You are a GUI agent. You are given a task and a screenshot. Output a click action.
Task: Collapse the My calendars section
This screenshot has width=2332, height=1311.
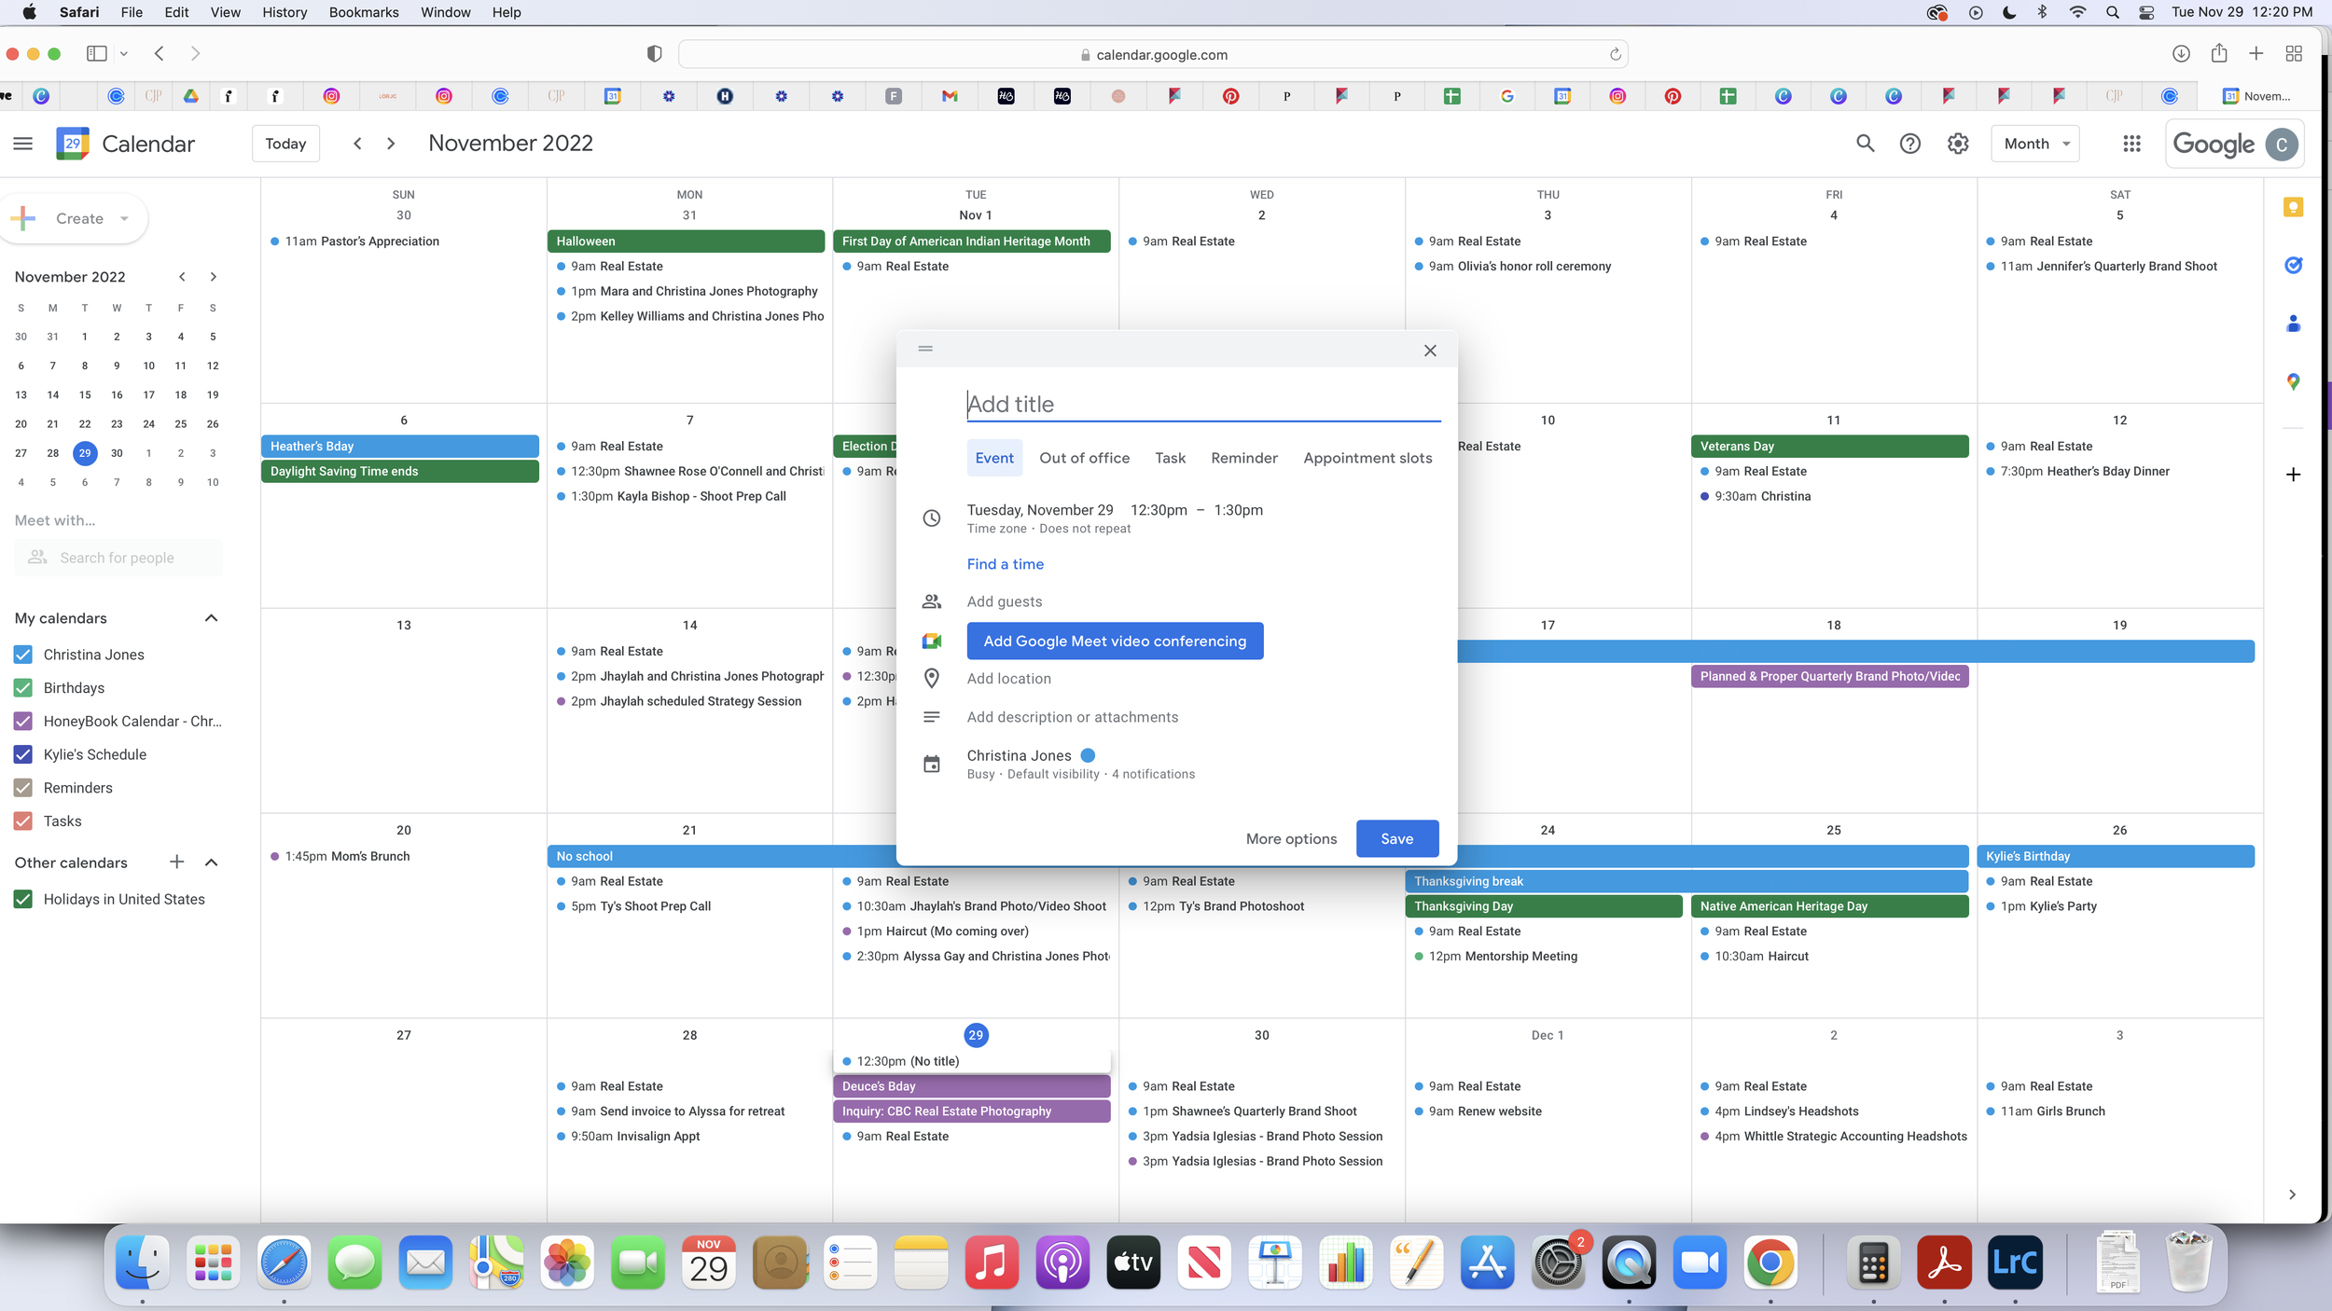211,618
